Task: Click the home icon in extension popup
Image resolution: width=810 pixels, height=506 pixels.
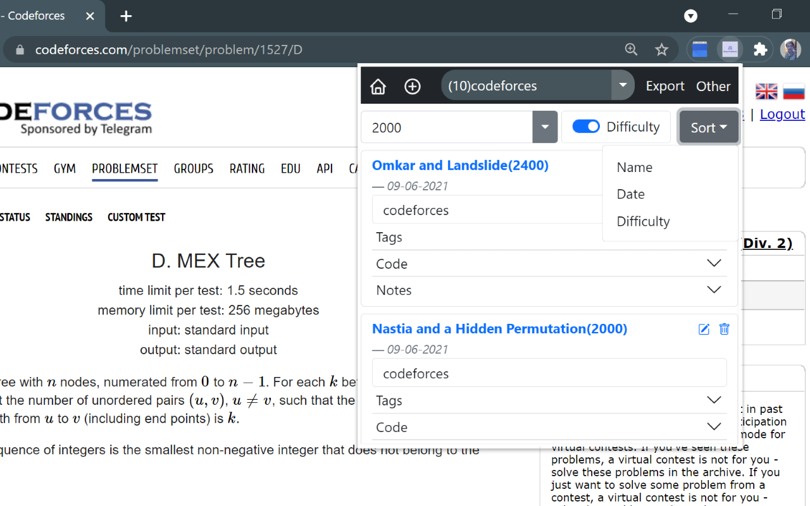Action: coord(378,86)
